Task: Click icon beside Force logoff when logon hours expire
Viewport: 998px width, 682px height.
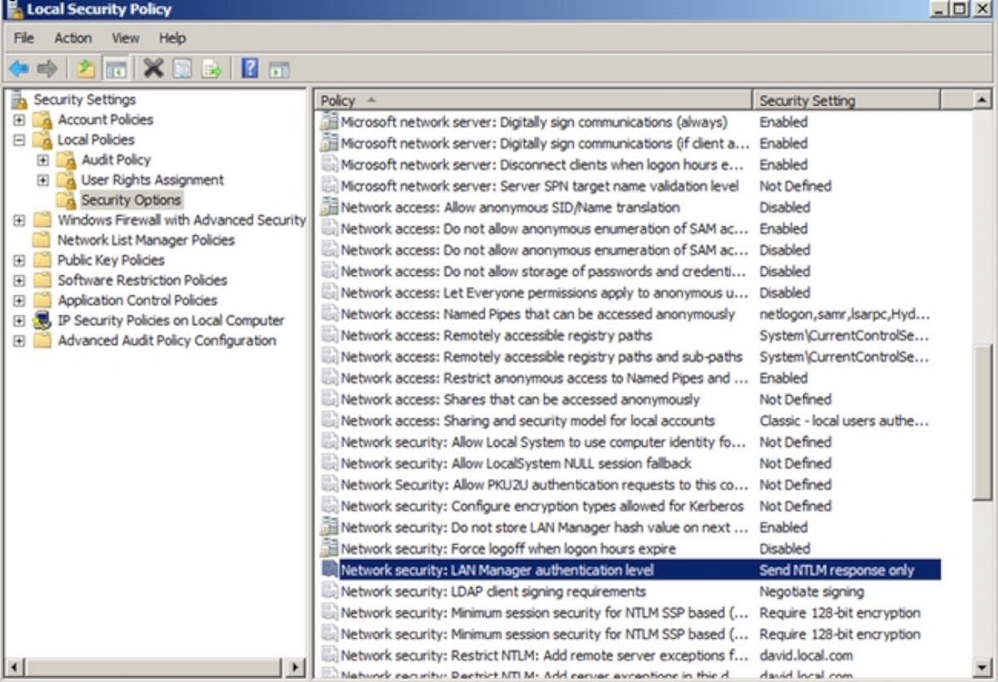Action: (x=329, y=549)
